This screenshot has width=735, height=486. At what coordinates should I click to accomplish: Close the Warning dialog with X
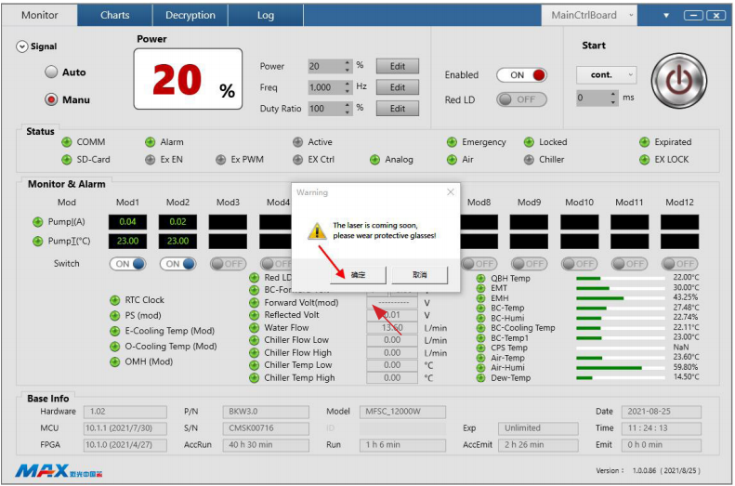click(451, 192)
